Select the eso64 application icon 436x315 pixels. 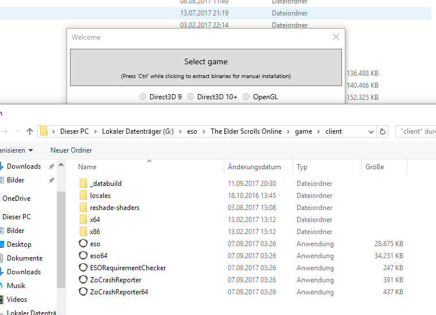(83, 255)
